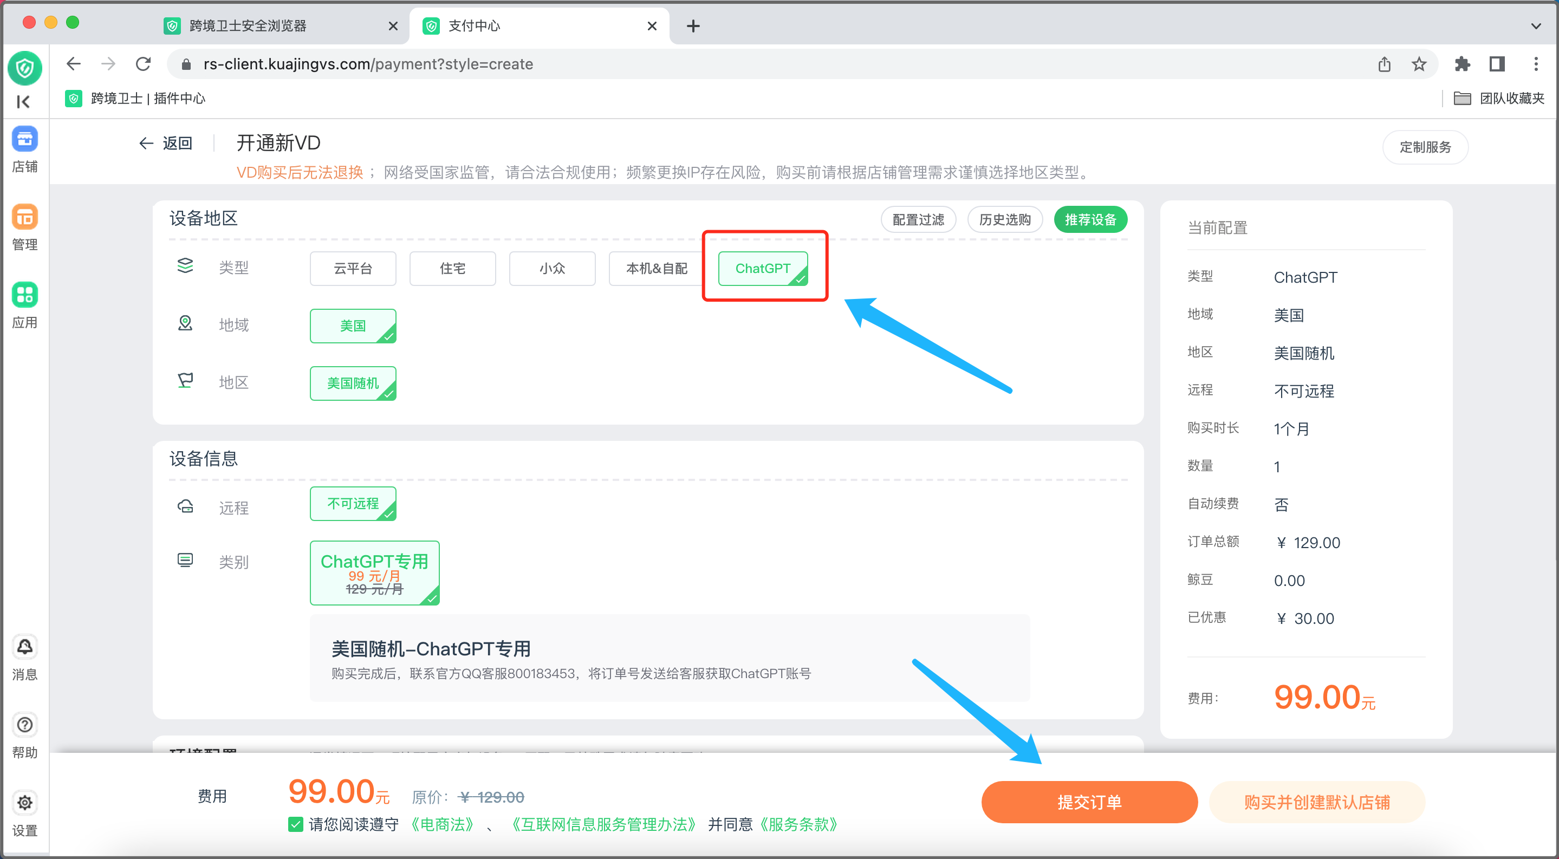Viewport: 1559px width, 859px height.
Task: Click the 提交订单 submit button
Action: pyautogui.click(x=1089, y=802)
